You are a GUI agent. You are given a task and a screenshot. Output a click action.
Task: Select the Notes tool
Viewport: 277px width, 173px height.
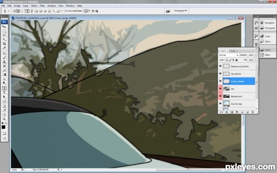pos(4,106)
